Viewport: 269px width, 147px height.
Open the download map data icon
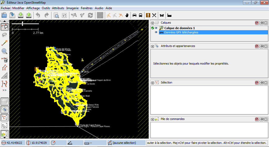point(20,15)
